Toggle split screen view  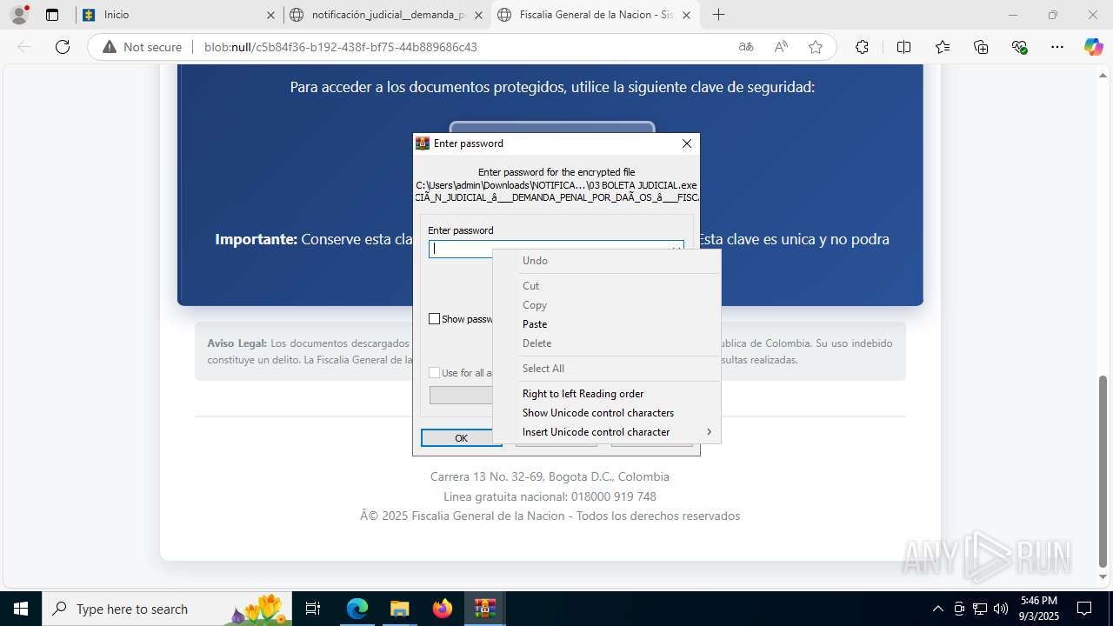point(903,47)
